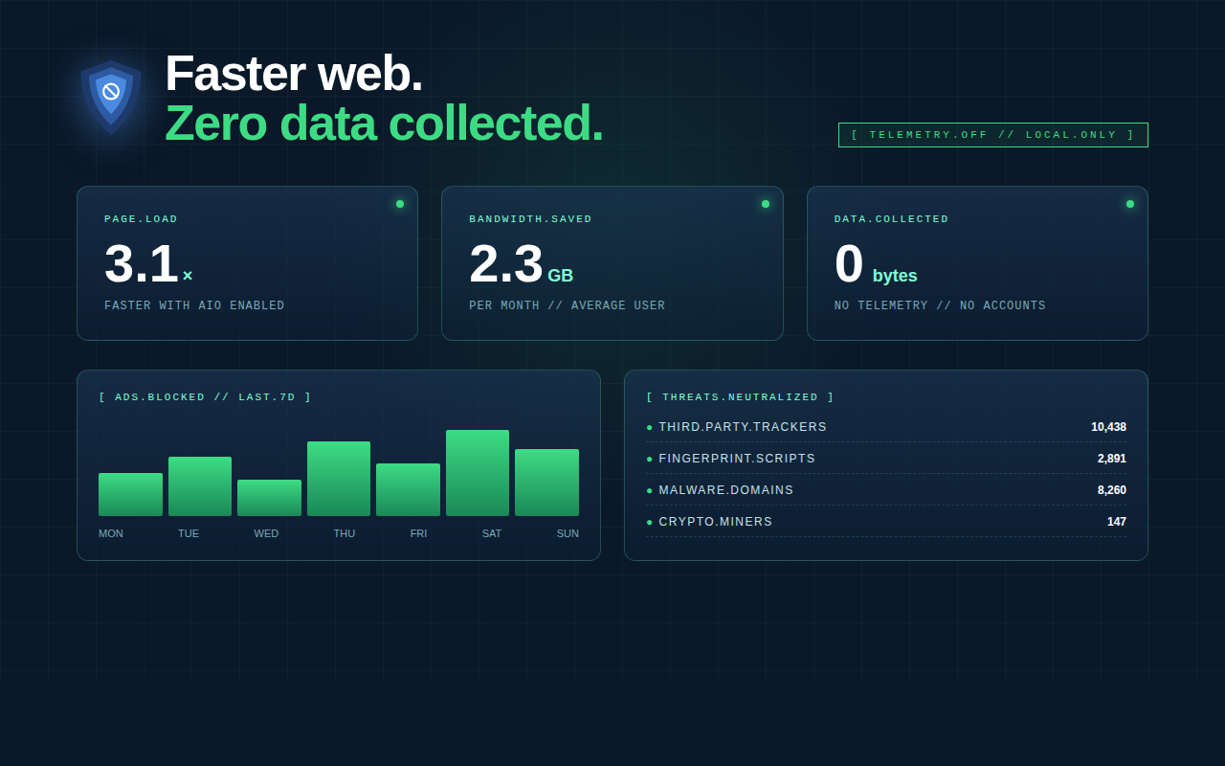This screenshot has height=766, width=1225.
Task: Select the THIRD.PARTY.TRACKERS row
Action: (886, 427)
